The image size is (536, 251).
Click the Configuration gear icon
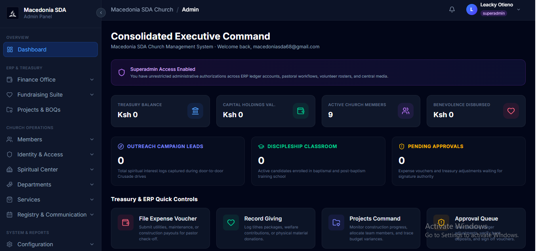coord(10,244)
